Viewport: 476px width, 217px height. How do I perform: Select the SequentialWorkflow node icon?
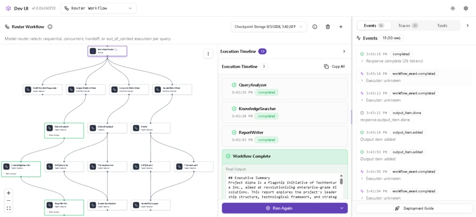(71, 89)
